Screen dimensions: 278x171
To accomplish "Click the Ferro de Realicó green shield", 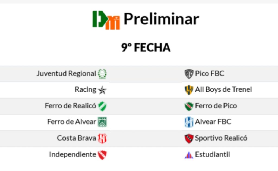I will [x=102, y=106].
